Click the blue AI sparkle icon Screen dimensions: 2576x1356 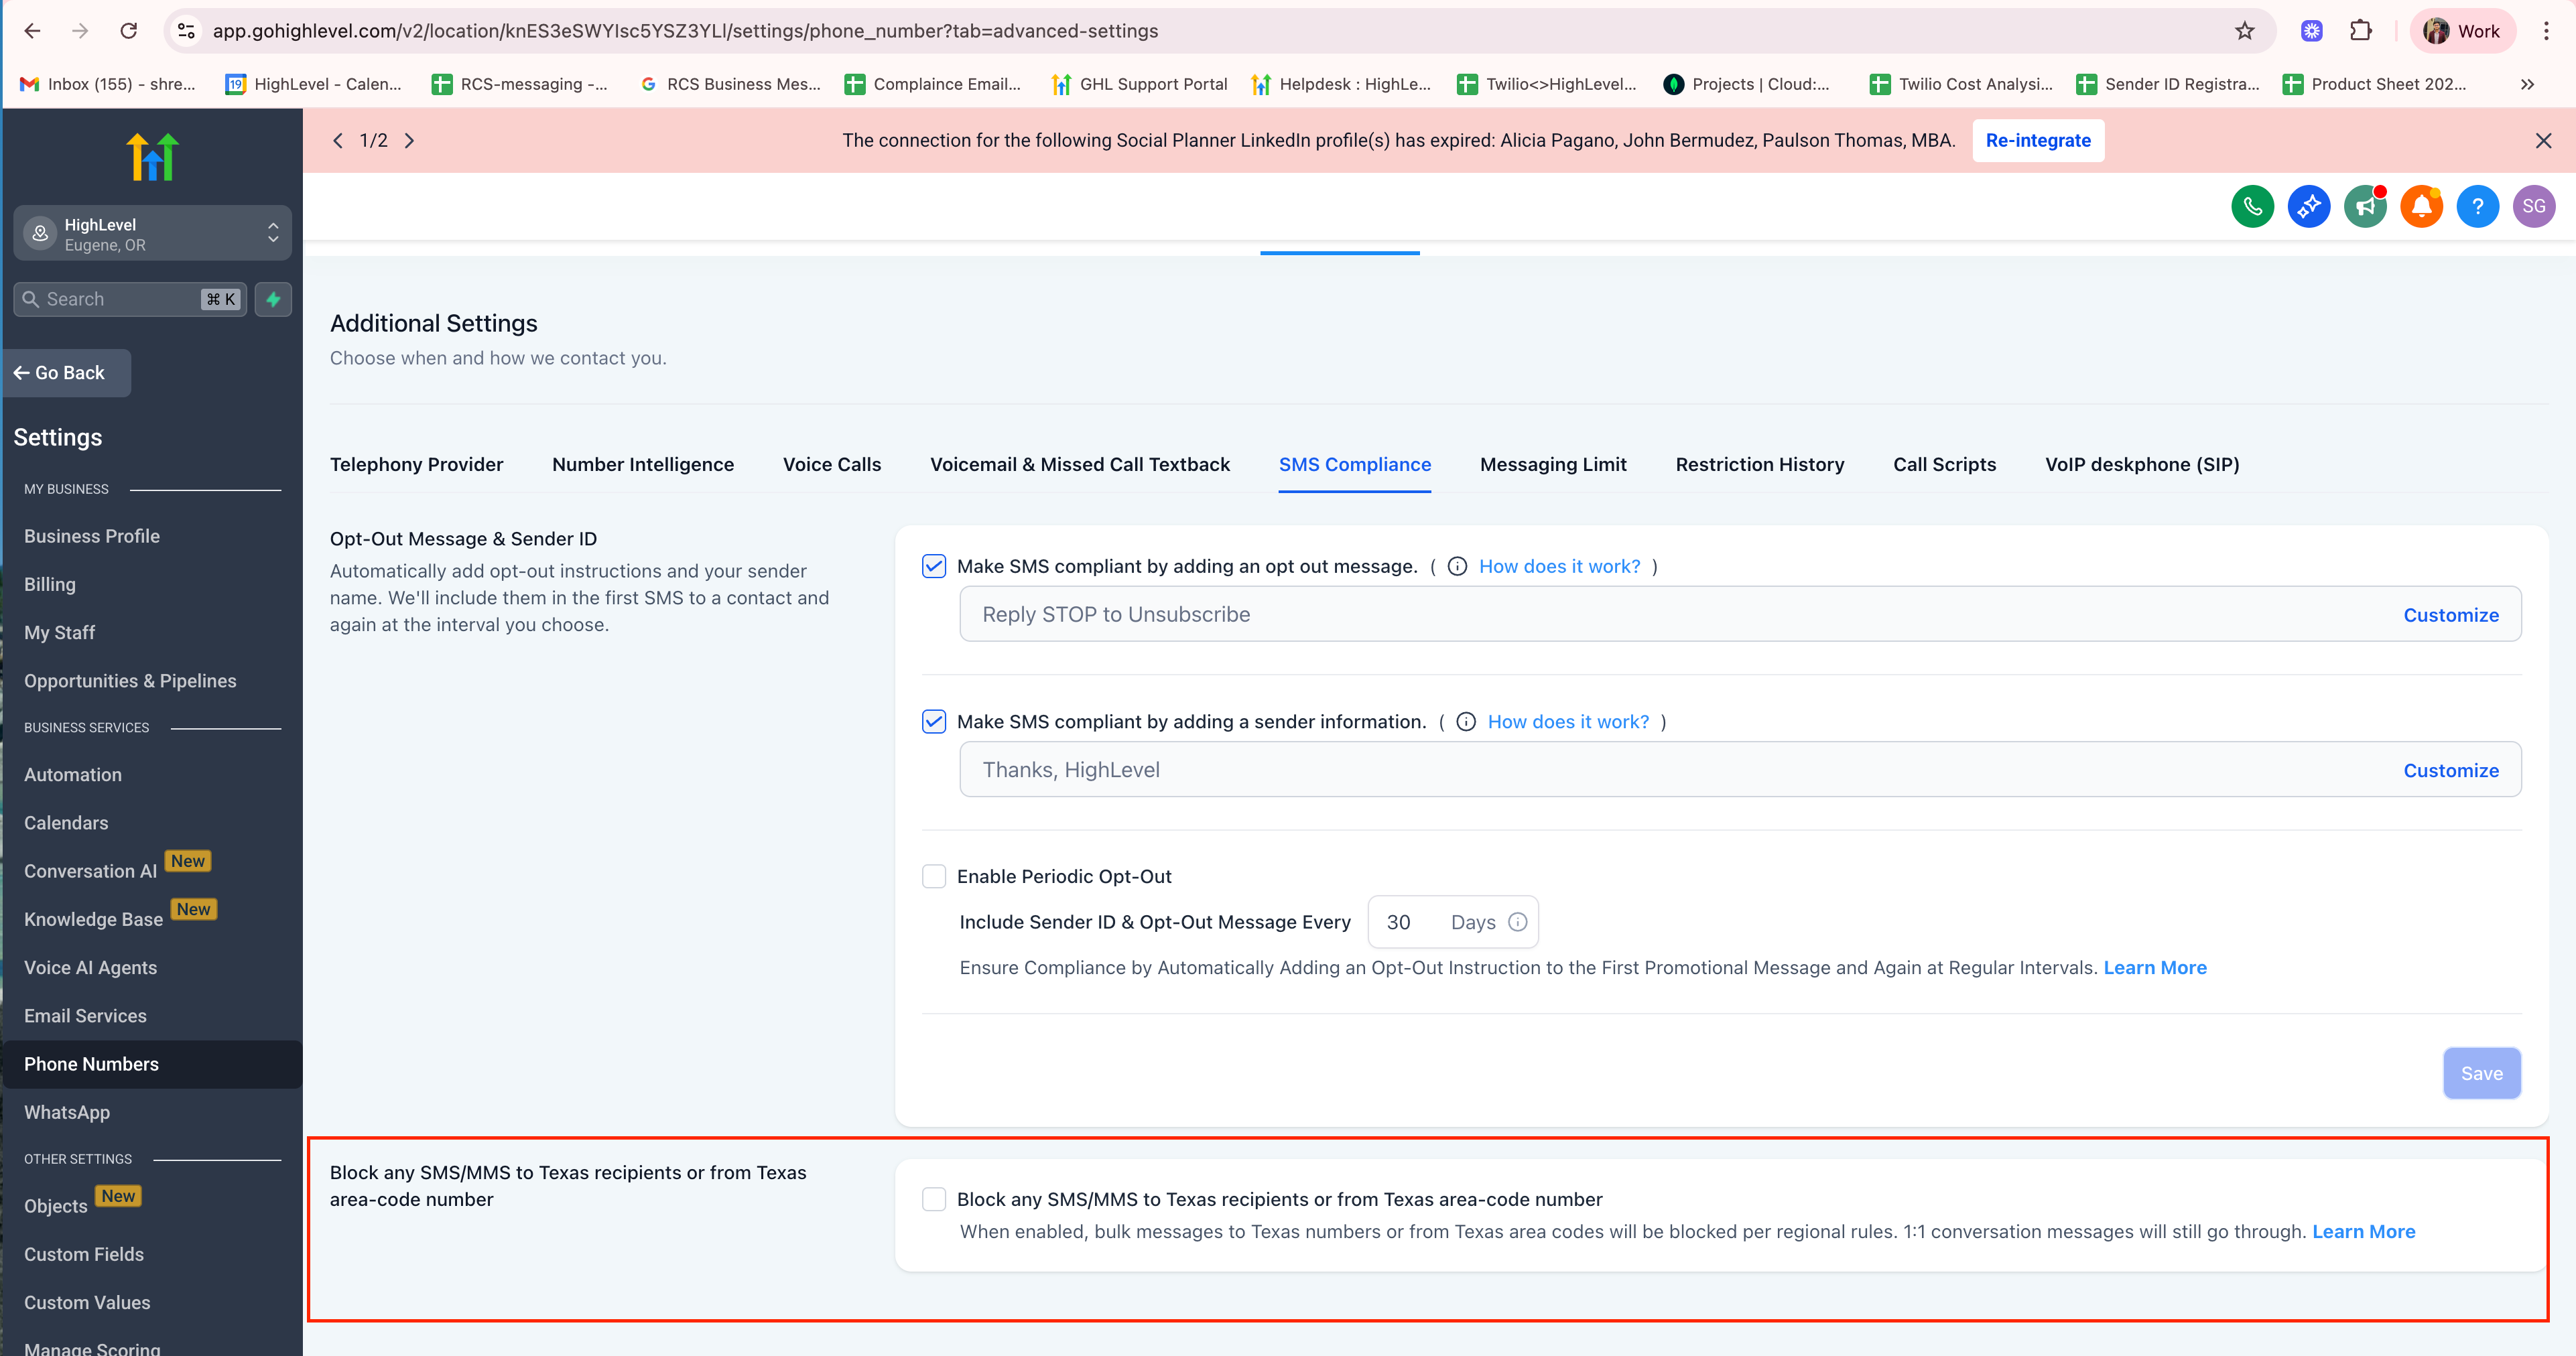(x=2309, y=206)
